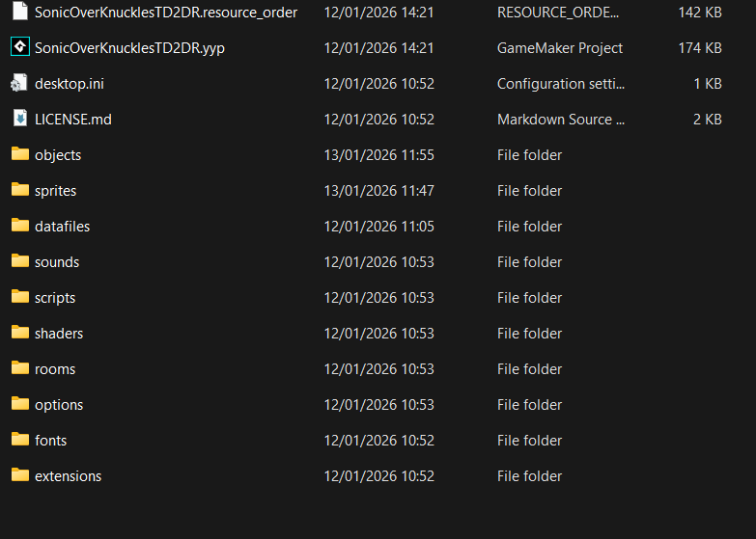Select the options folder name

(x=59, y=405)
